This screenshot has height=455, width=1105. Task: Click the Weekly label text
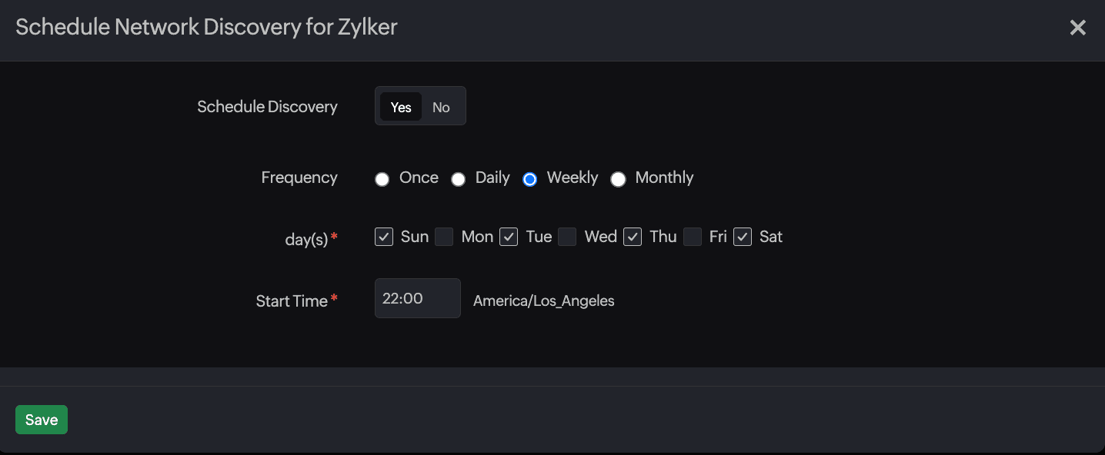(573, 178)
